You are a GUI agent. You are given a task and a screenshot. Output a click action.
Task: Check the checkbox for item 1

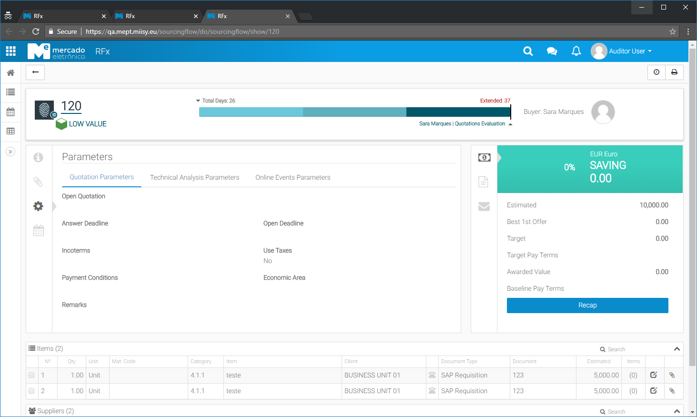click(31, 375)
